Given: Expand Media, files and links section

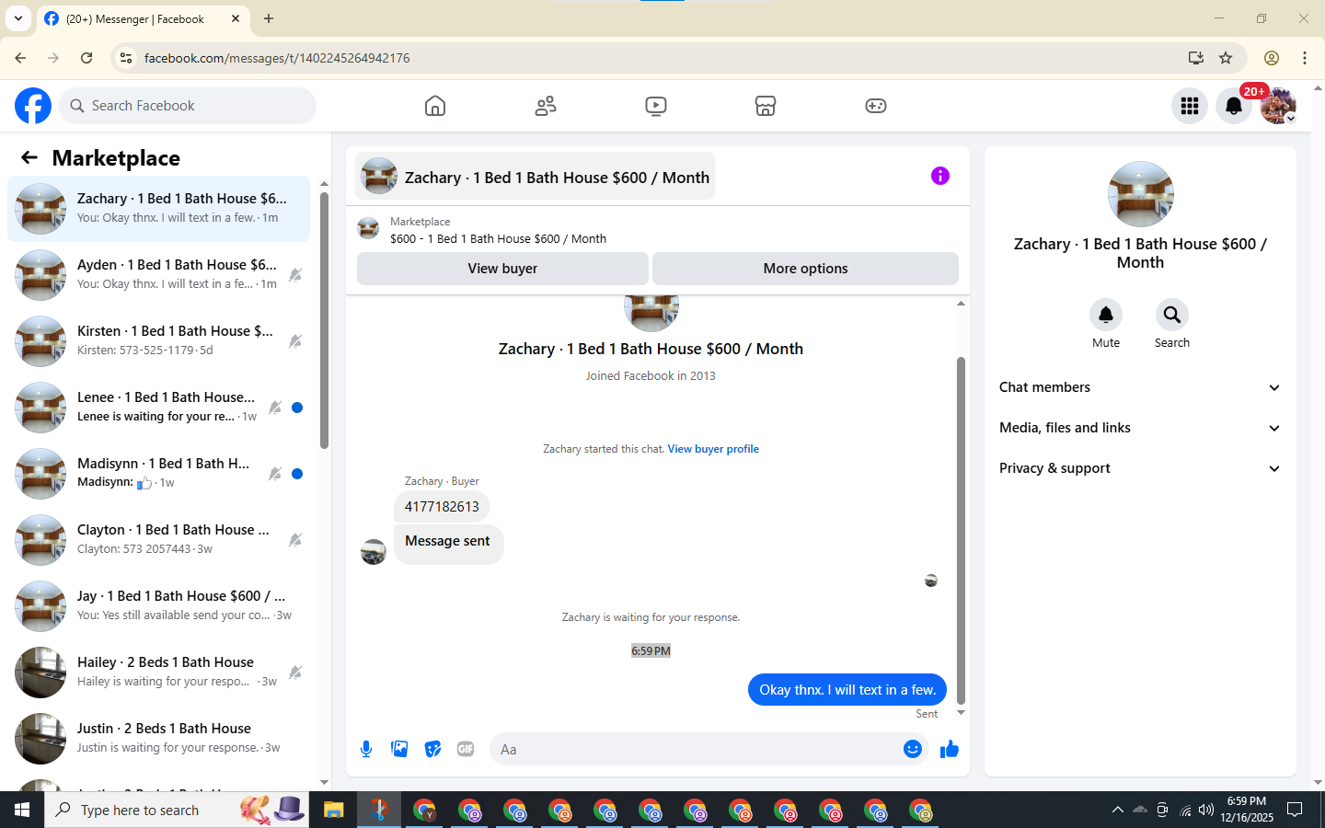Looking at the screenshot, I should coord(1140,428).
